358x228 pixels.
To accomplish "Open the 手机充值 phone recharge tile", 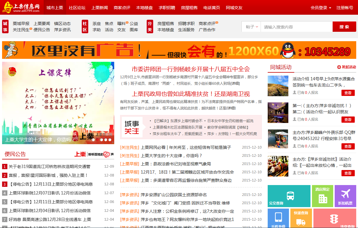I will (x=278, y=218).
